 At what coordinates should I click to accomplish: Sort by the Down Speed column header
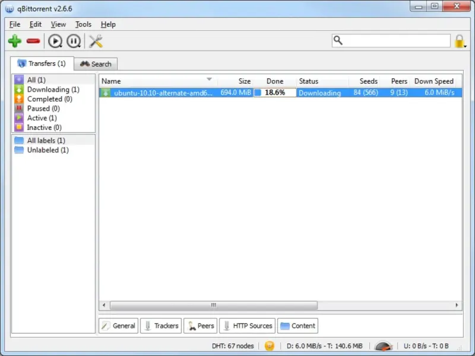point(433,81)
